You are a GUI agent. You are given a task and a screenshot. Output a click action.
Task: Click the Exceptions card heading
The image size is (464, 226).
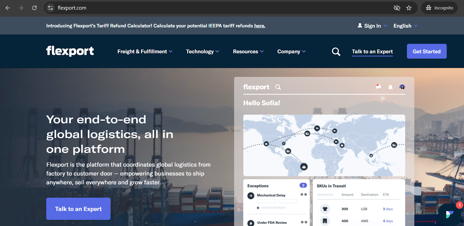258,186
